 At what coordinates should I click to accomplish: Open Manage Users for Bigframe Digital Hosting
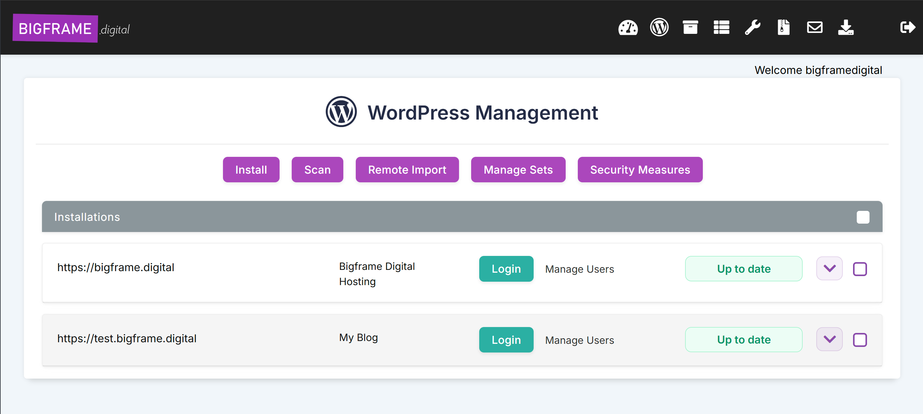click(x=579, y=269)
